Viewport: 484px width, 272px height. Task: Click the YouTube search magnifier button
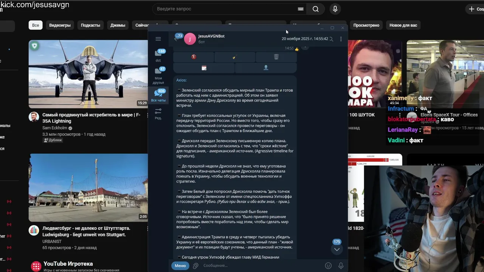pyautogui.click(x=316, y=9)
